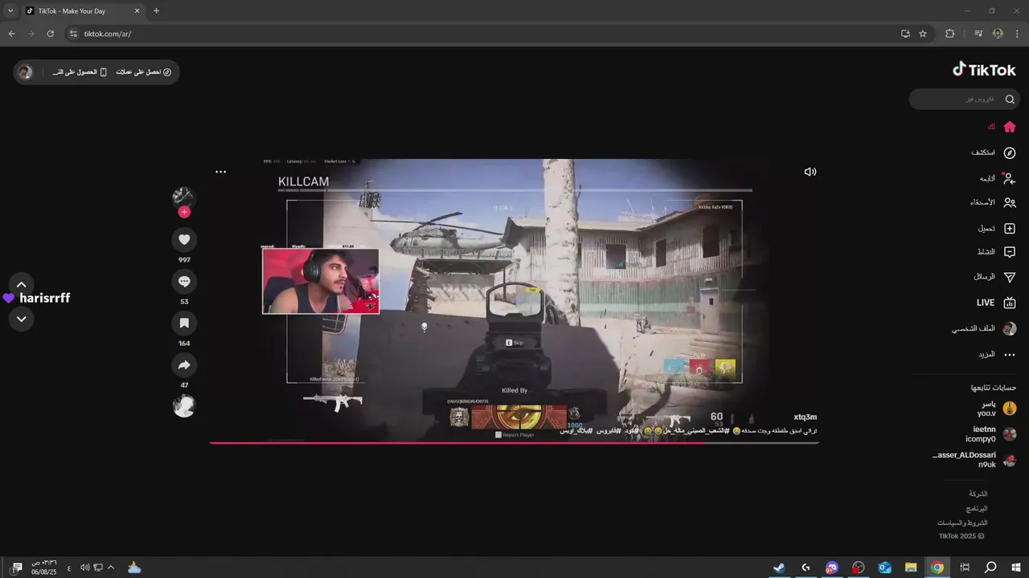Open Task View on taskbar

[965, 568]
